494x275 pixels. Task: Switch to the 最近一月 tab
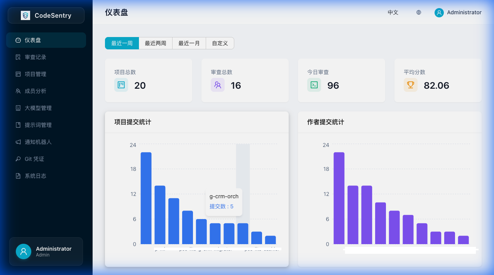[189, 43]
